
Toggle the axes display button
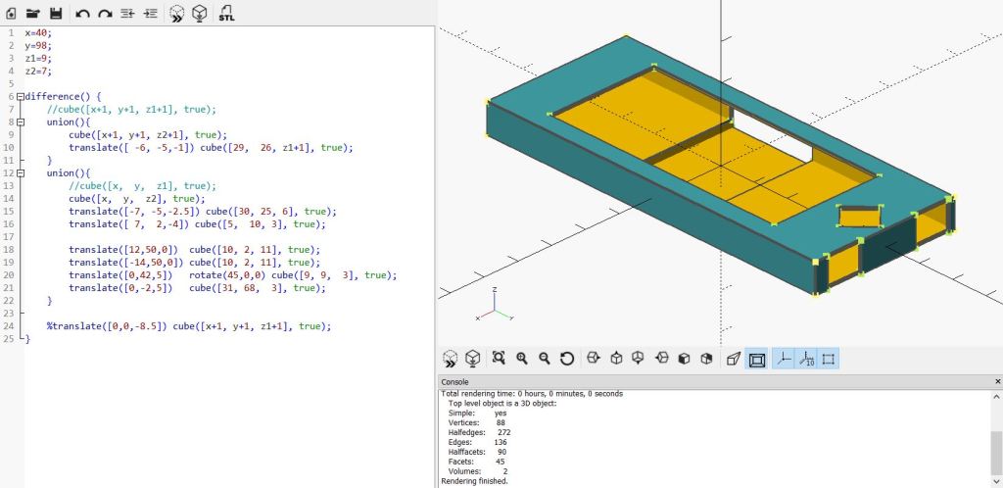(x=784, y=359)
